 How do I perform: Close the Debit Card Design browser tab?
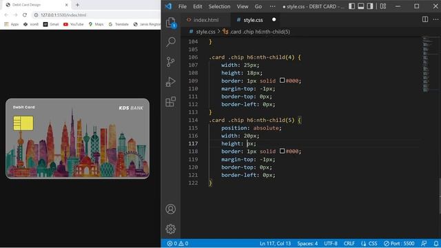click(x=66, y=5)
